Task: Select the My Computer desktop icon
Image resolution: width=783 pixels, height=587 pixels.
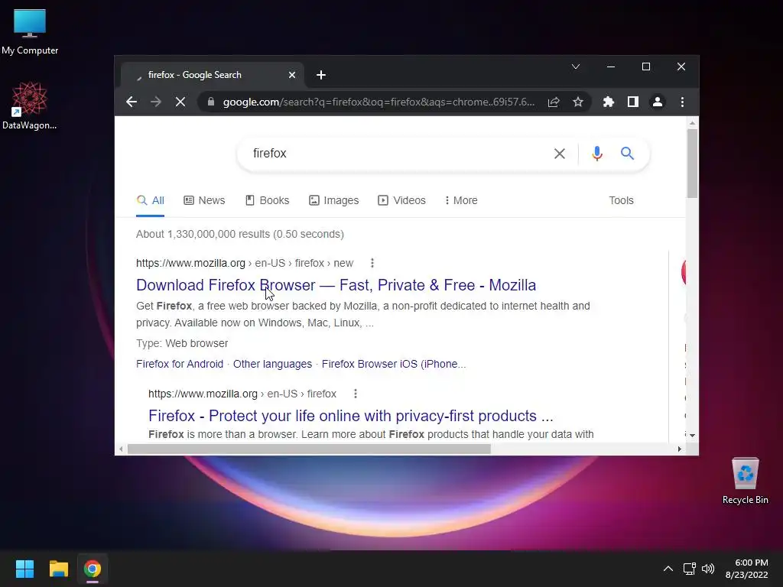Action: coord(30,31)
